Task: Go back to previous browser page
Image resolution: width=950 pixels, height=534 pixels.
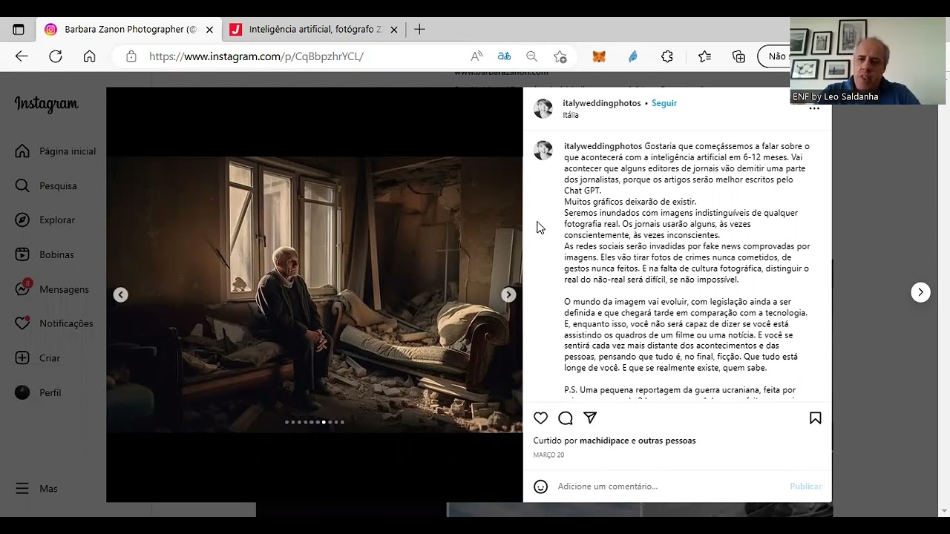Action: [x=22, y=56]
